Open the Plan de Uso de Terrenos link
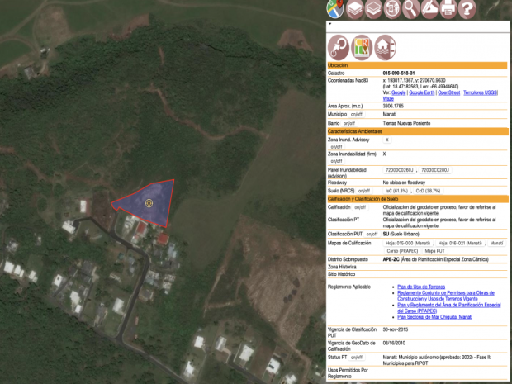512x384 pixels. click(421, 287)
